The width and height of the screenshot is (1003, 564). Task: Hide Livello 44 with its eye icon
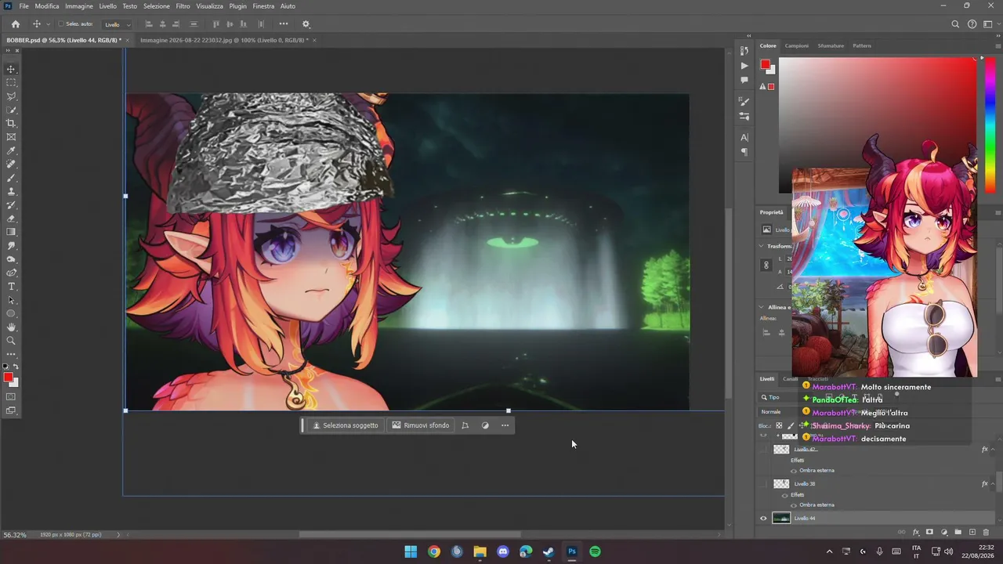pyautogui.click(x=763, y=518)
